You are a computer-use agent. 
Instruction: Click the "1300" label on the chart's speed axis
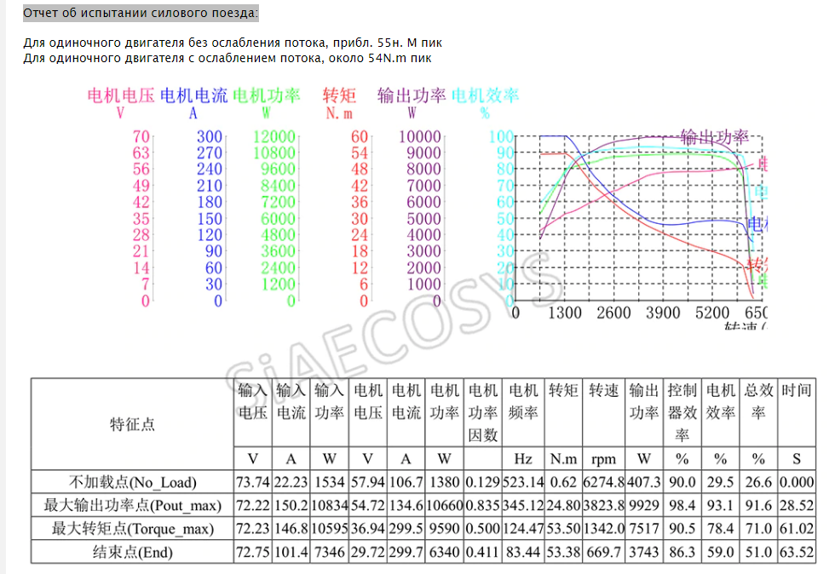coord(564,313)
